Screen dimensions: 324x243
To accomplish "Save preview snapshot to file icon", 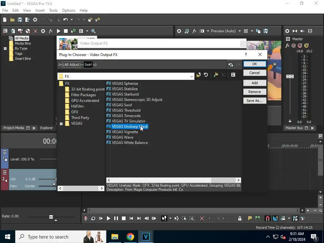I will 266,31.
